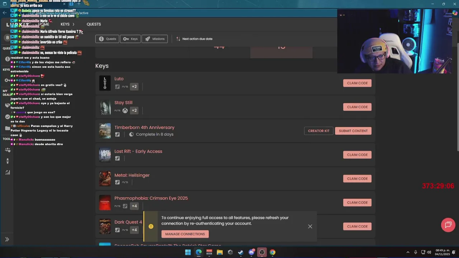Open Voicemeeter from the taskbar

click(x=209, y=252)
